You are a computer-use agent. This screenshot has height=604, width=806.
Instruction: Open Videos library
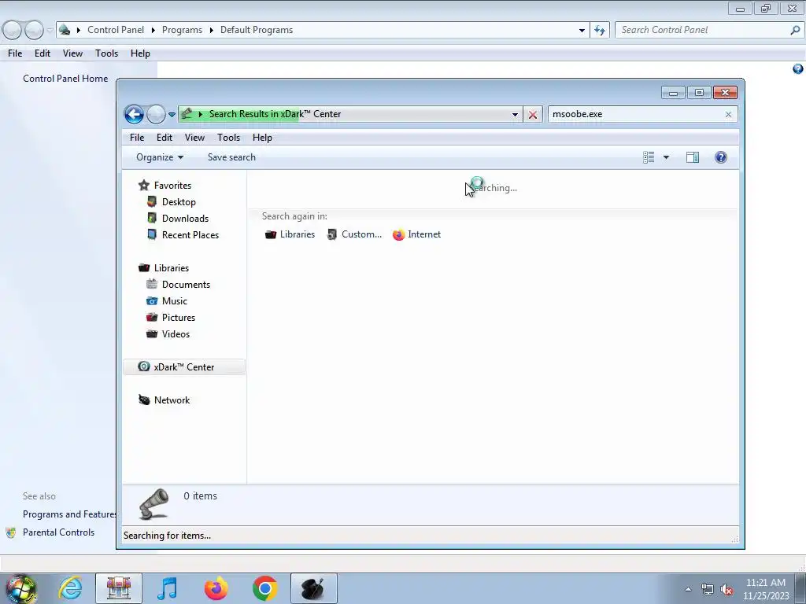pos(176,333)
